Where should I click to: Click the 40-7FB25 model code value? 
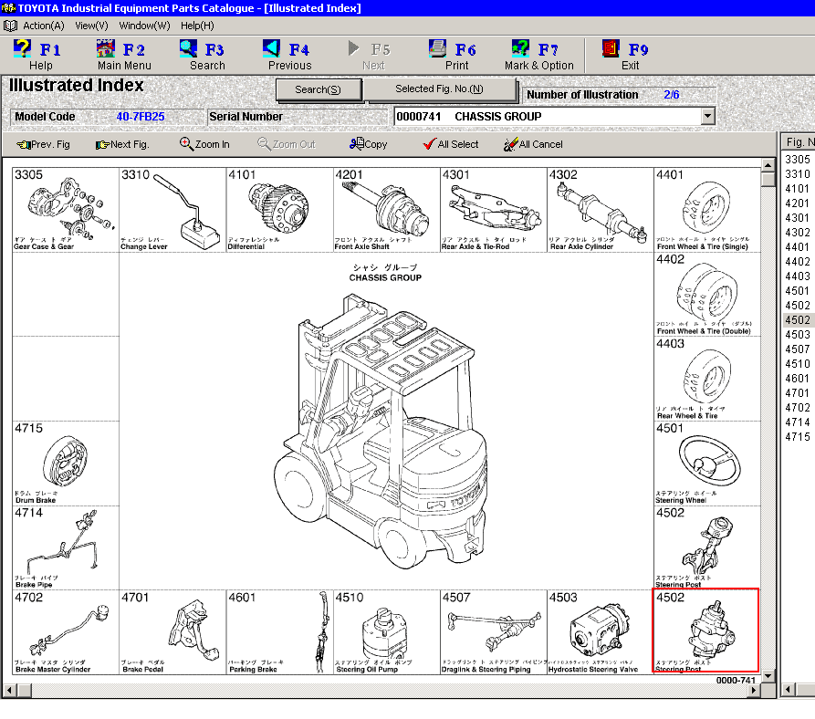(x=141, y=117)
